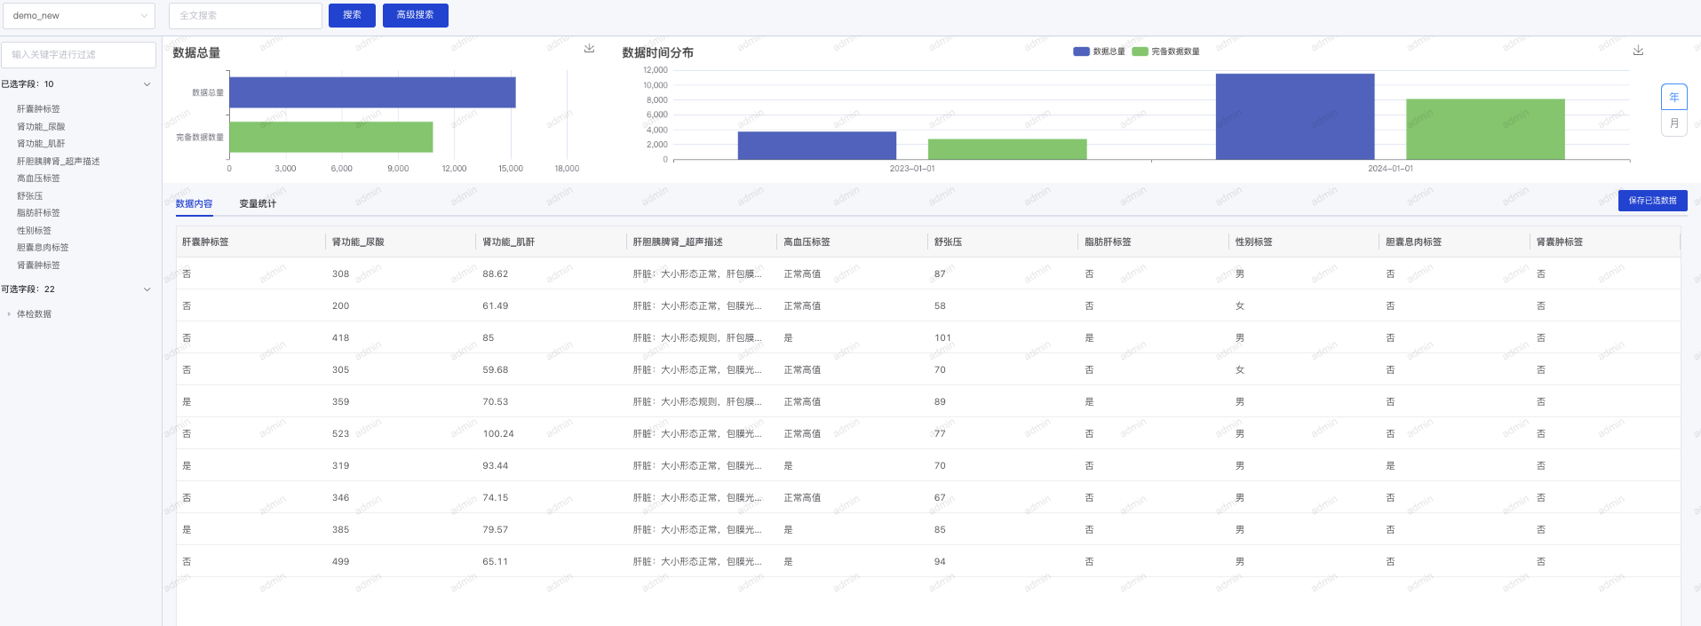Open the demo_new dataset dropdown

click(79, 16)
